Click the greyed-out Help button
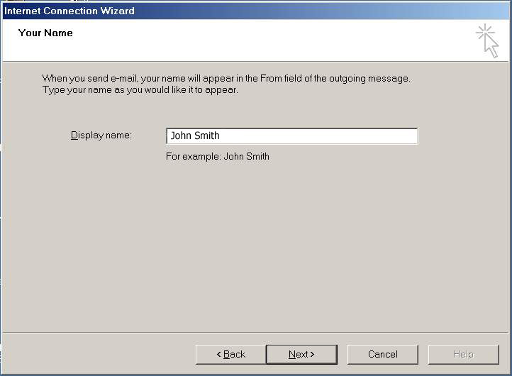Screen dimensions: 512x376 click(x=463, y=354)
